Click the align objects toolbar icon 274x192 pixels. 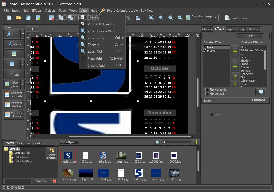click(x=138, y=18)
